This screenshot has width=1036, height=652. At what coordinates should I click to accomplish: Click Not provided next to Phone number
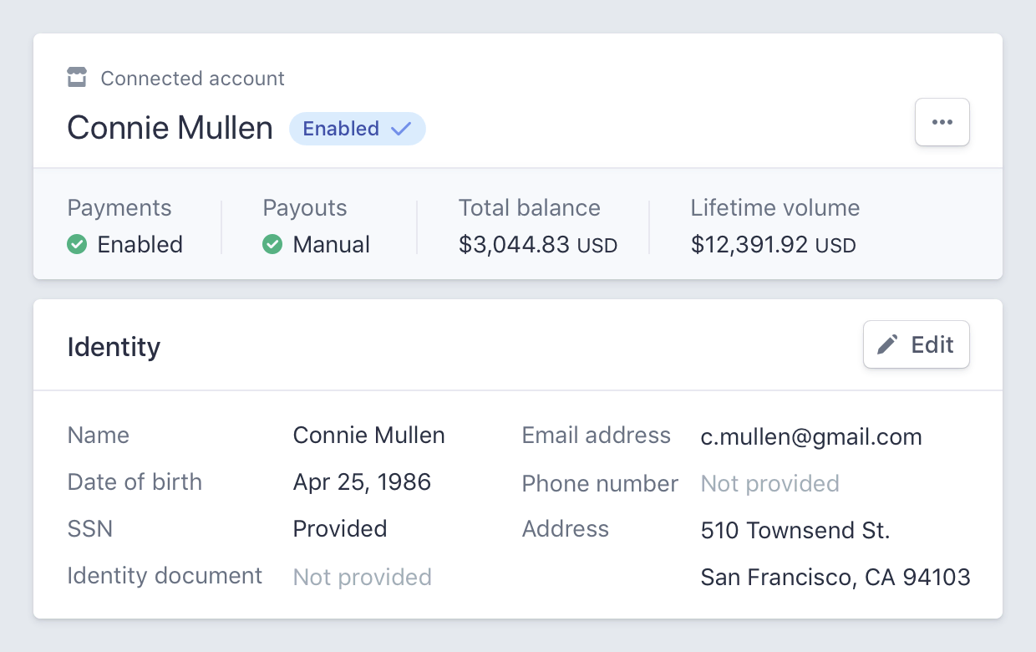(x=770, y=483)
